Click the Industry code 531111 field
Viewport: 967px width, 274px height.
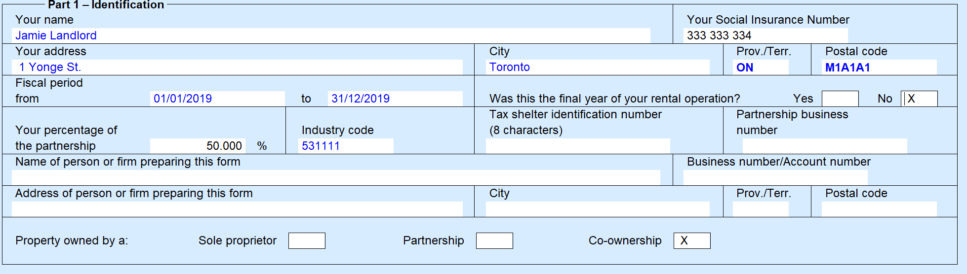[346, 146]
